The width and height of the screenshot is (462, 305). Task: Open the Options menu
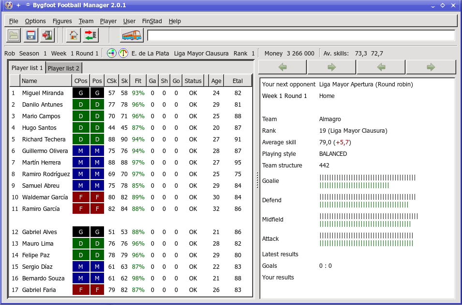click(35, 21)
